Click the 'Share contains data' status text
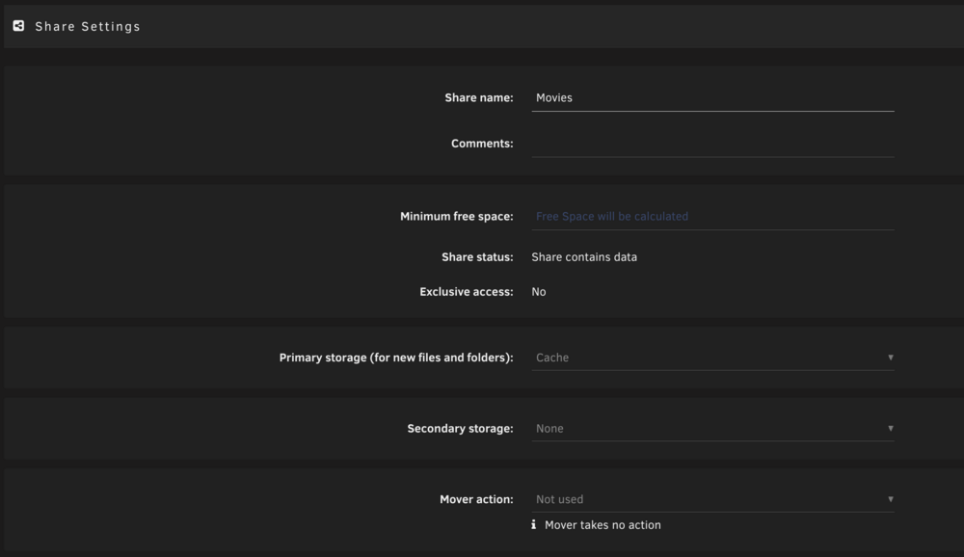Viewport: 964px width, 557px height. click(584, 257)
